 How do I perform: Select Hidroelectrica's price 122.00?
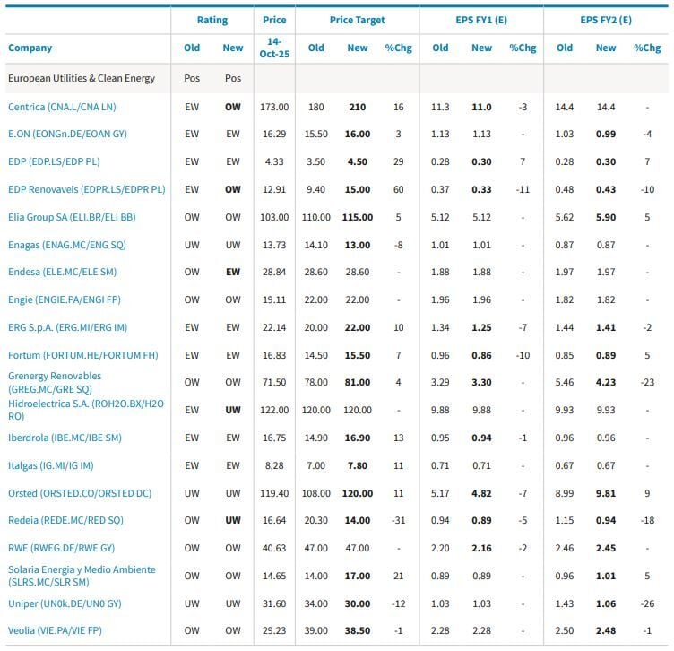click(x=274, y=410)
